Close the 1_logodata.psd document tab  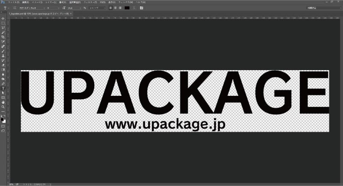coord(71,14)
